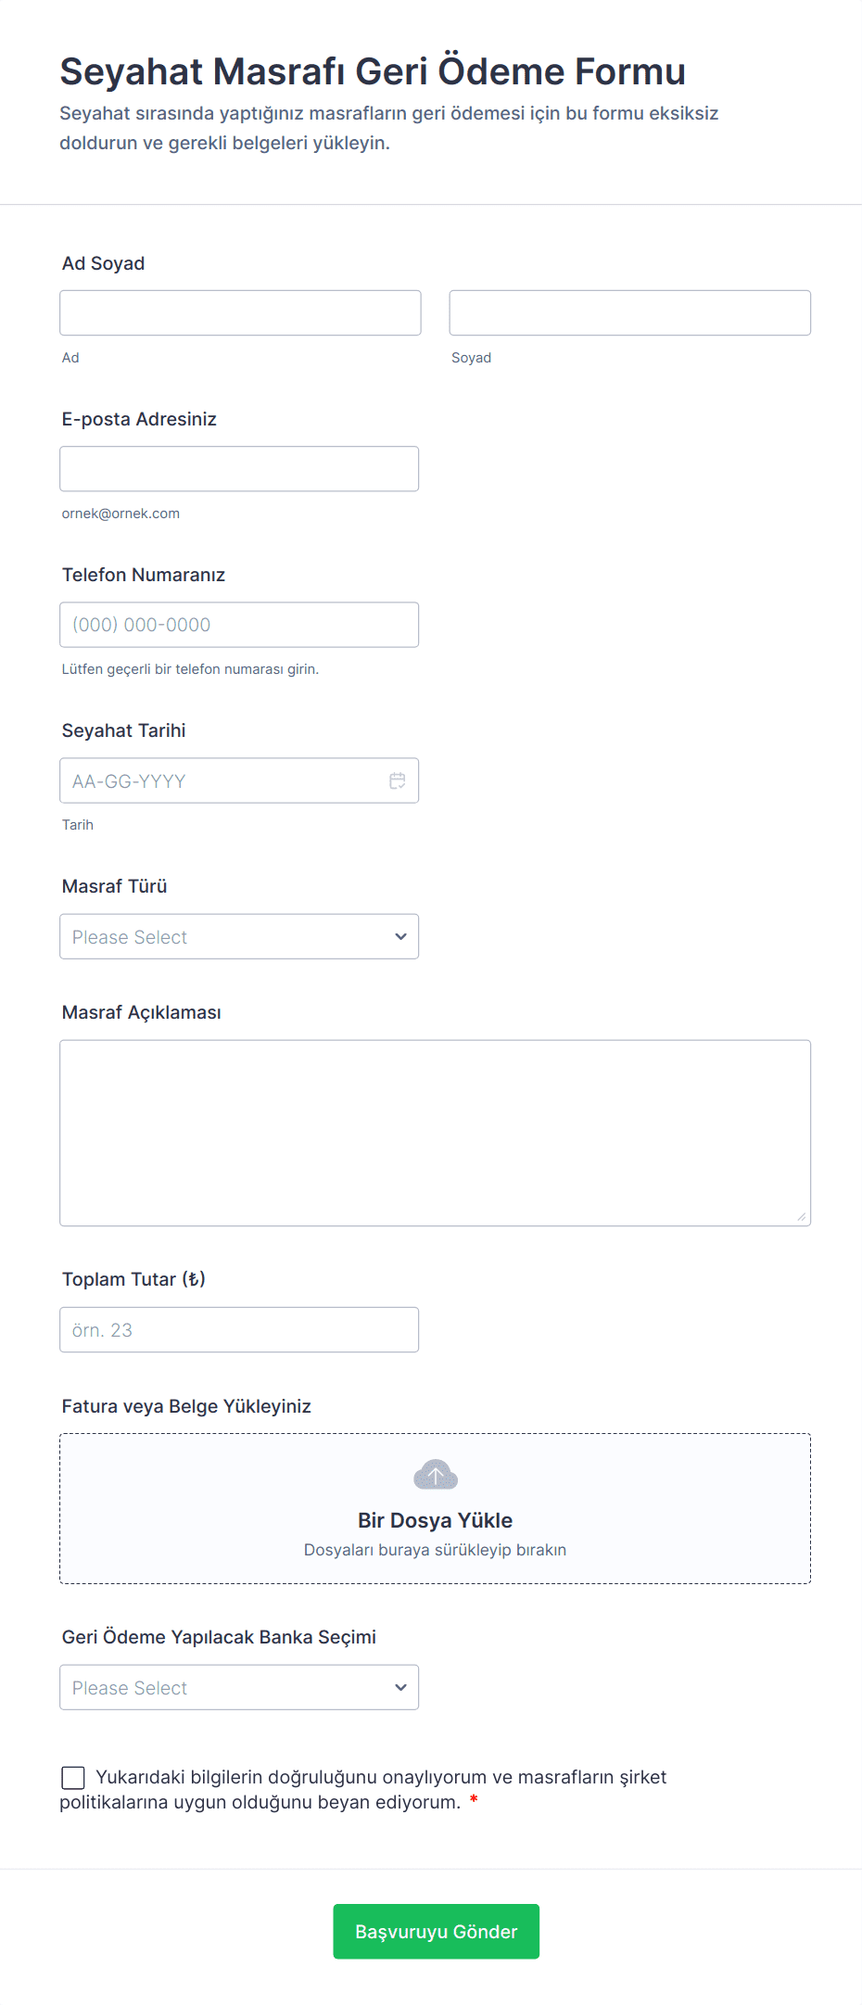The image size is (862, 2005).
Task: Click the Dosyaları buraya sürükleyip bırakın text
Action: (x=435, y=1550)
